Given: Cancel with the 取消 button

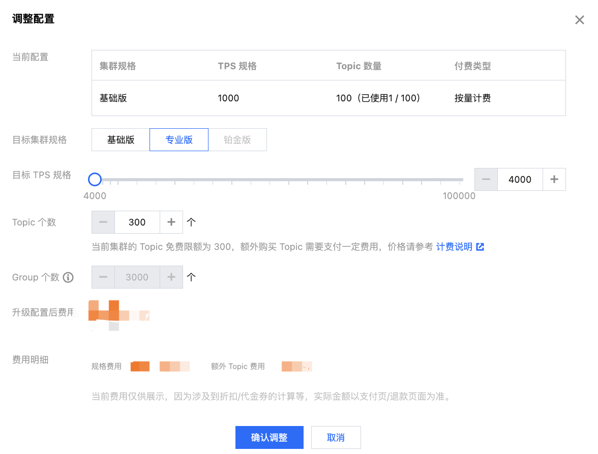Looking at the screenshot, I should coord(336,438).
